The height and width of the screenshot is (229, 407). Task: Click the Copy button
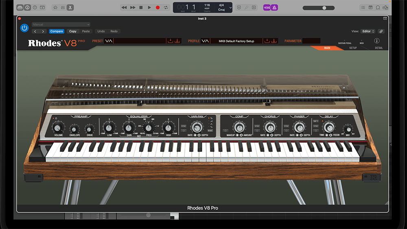(73, 31)
